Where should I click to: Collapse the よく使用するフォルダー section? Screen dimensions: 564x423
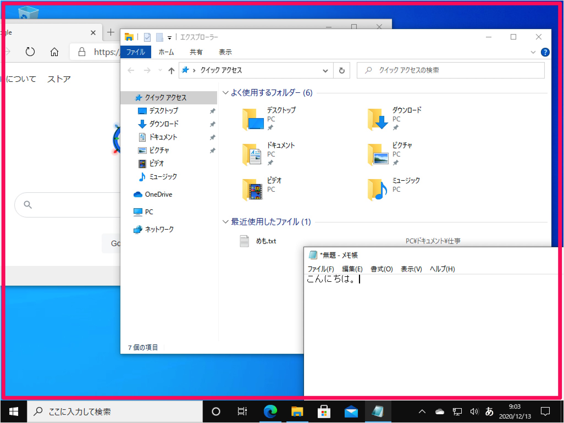click(225, 93)
